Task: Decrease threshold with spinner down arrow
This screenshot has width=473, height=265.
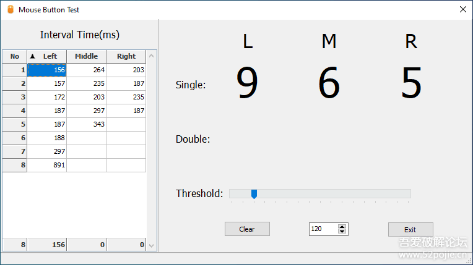Action: coord(342,231)
